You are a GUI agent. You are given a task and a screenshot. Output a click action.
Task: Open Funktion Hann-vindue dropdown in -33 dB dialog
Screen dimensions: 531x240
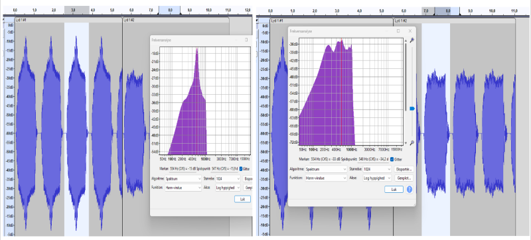tap(326, 178)
